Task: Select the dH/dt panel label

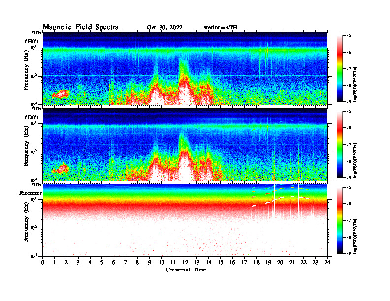Action: point(32,41)
